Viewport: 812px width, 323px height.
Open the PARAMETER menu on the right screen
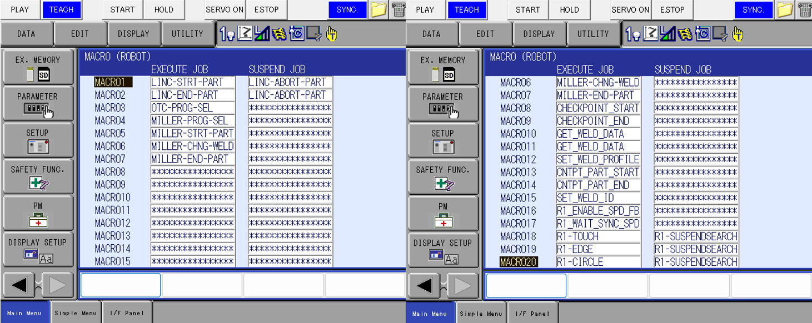(443, 103)
